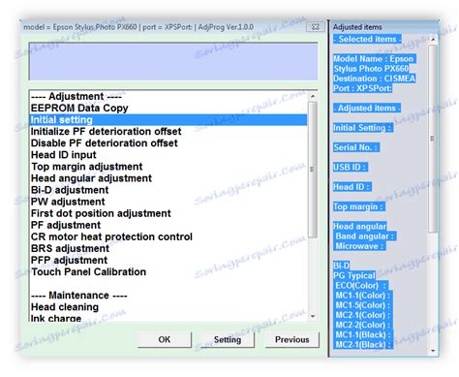Click the MC2-1(Black) : line
Screen dimensions: 459x377
pyautogui.click(x=363, y=345)
